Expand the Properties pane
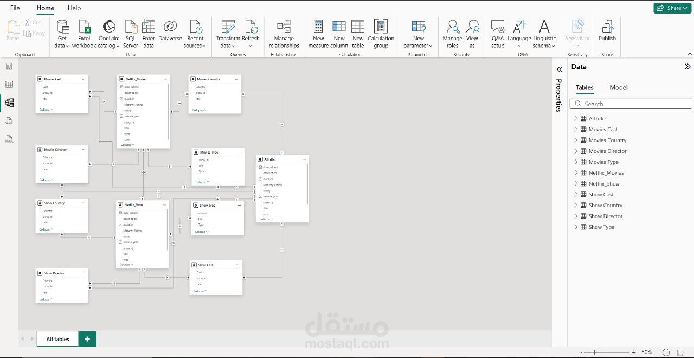 (560, 69)
